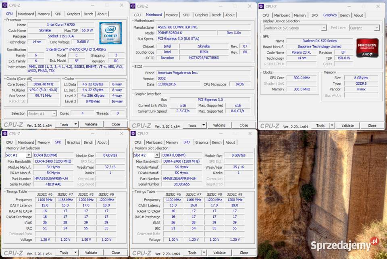Open Bench tab in Mainboard window
Viewport: 387px width, 259px height.
[216, 15]
